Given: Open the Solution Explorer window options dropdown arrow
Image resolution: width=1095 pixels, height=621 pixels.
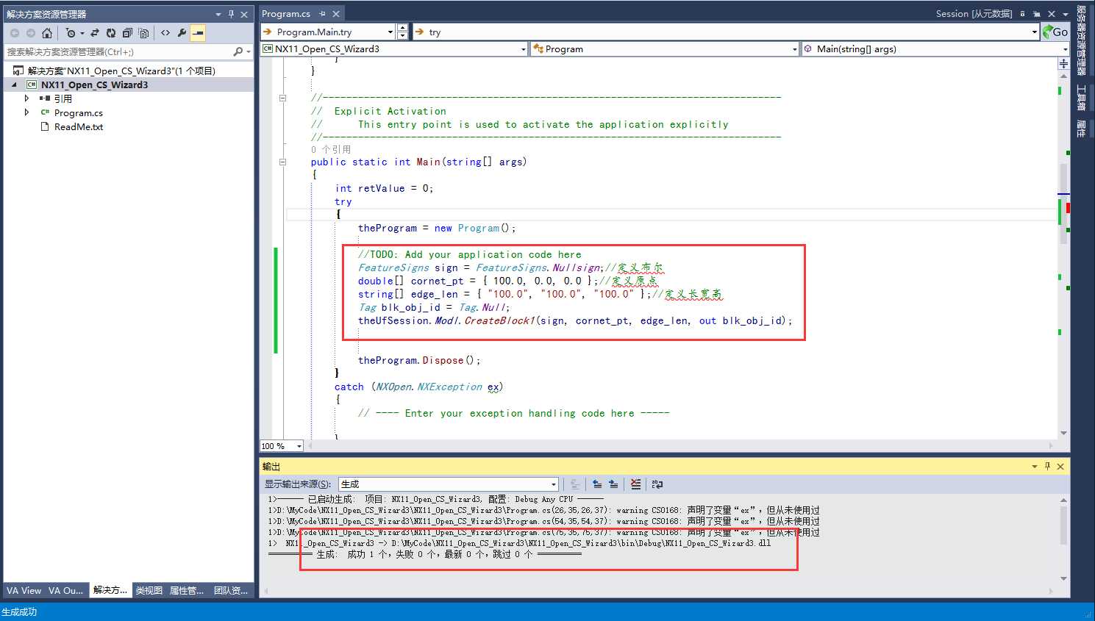Looking at the screenshot, I should [x=218, y=14].
